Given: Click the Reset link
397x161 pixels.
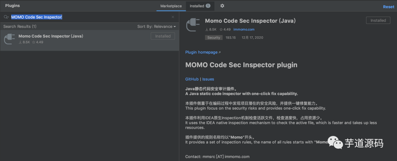Looking at the screenshot, I should click(x=389, y=7).
